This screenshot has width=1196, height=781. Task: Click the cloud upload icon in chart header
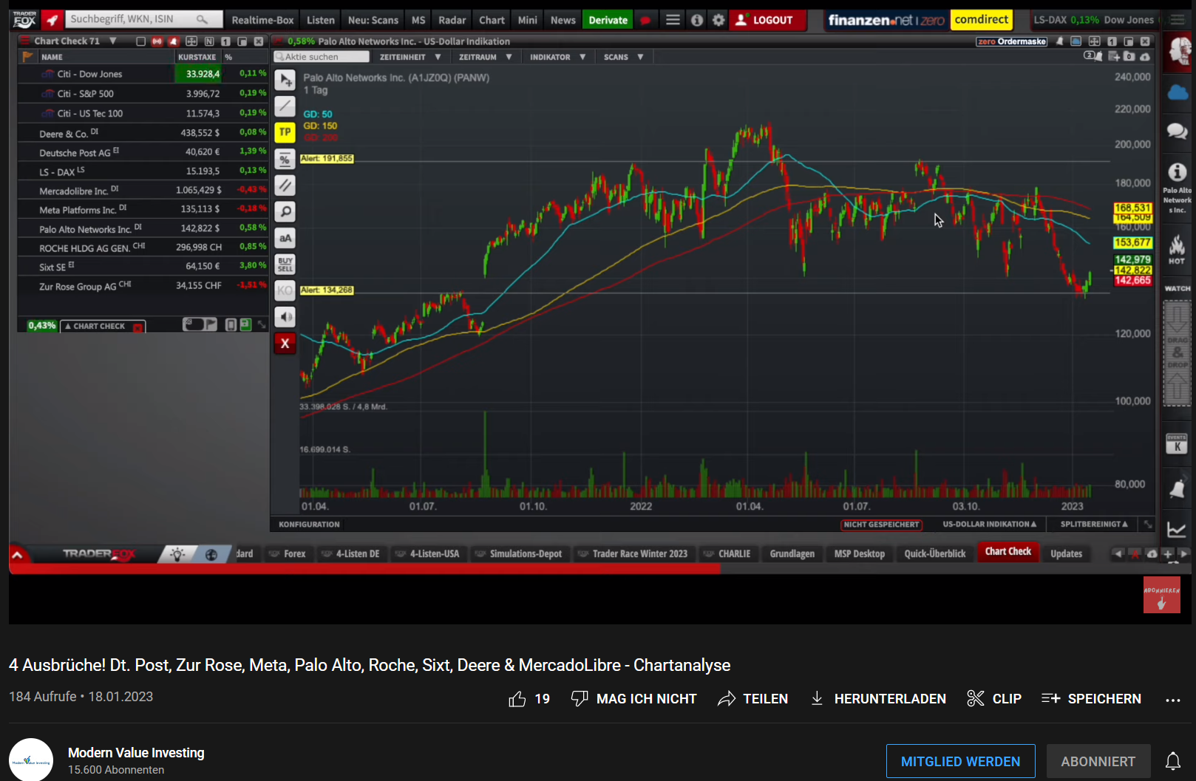[1145, 56]
